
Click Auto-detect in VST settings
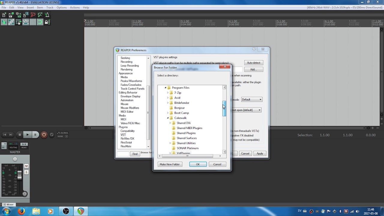[x=253, y=63]
